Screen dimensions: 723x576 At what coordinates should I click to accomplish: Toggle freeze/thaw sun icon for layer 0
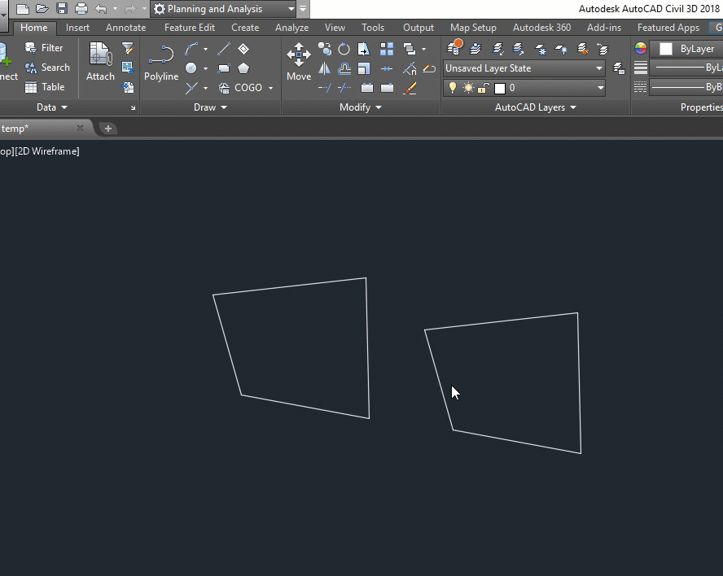coord(468,88)
